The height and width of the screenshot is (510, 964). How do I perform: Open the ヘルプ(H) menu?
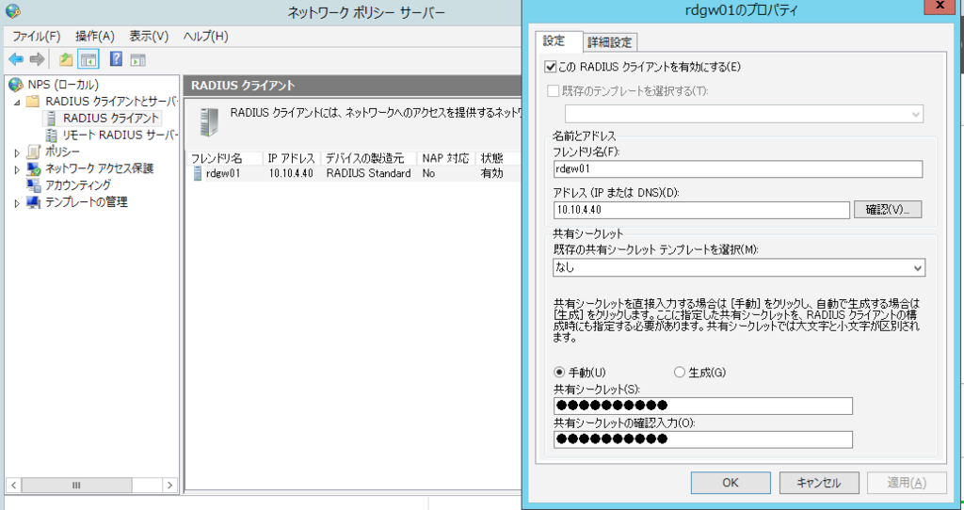pos(205,37)
